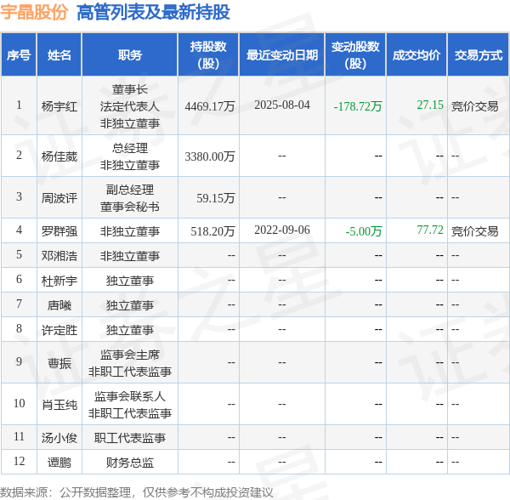Click the average price 27.15

click(x=430, y=105)
